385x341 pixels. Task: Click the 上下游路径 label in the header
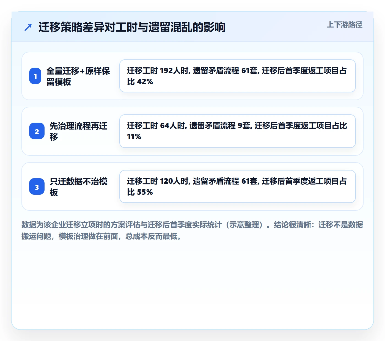pyautogui.click(x=345, y=25)
